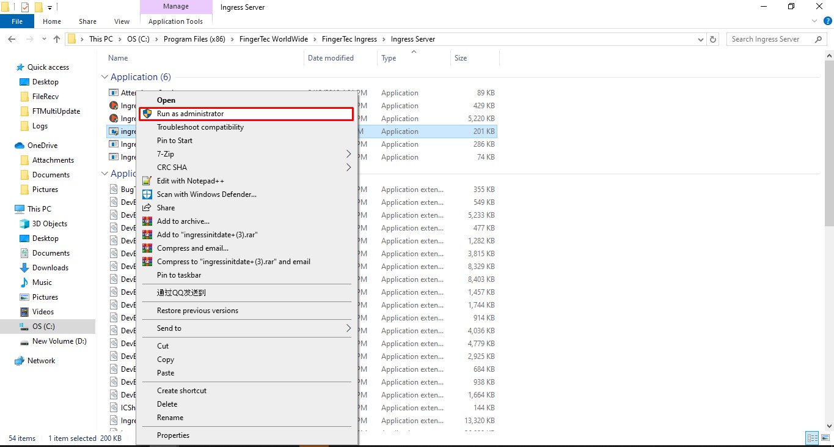834x447 pixels.
Task: Choose Pin to taskbar
Action: point(179,275)
